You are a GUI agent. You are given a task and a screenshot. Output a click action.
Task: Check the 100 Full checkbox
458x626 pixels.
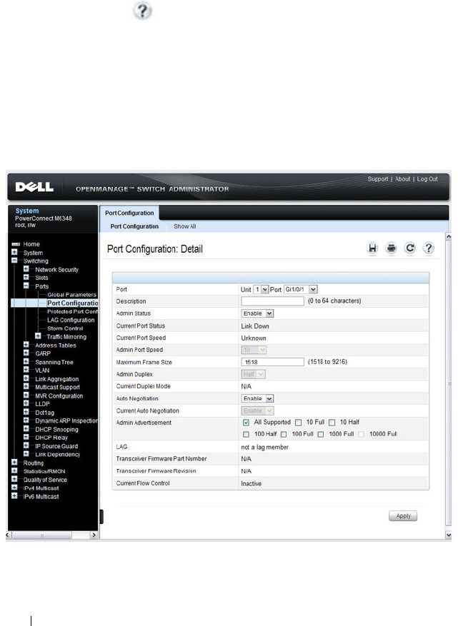coord(284,435)
